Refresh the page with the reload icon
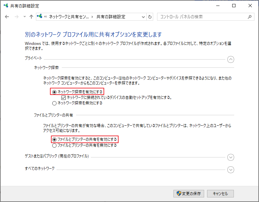The width and height of the screenshot is (259, 202). click(x=150, y=17)
